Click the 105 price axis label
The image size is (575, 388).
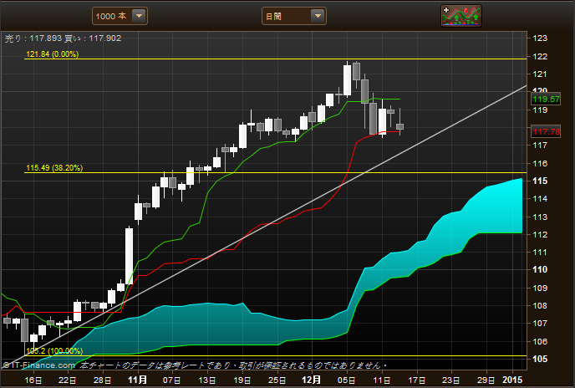[540, 359]
